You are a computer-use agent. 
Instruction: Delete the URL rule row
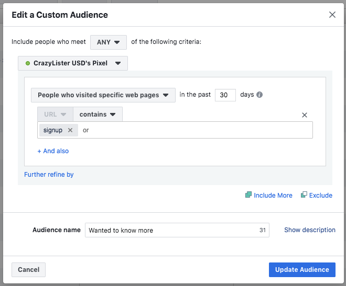pos(305,115)
